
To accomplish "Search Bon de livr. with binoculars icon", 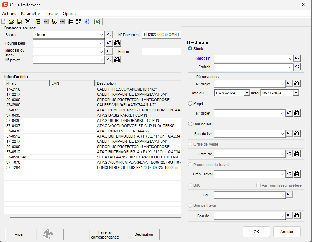I will 297,133.
